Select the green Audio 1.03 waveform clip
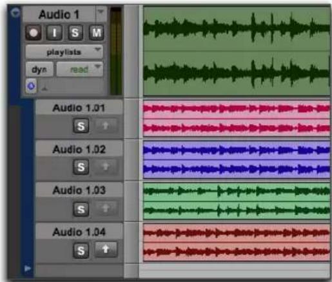The width and height of the screenshot is (332, 282). tap(237, 201)
